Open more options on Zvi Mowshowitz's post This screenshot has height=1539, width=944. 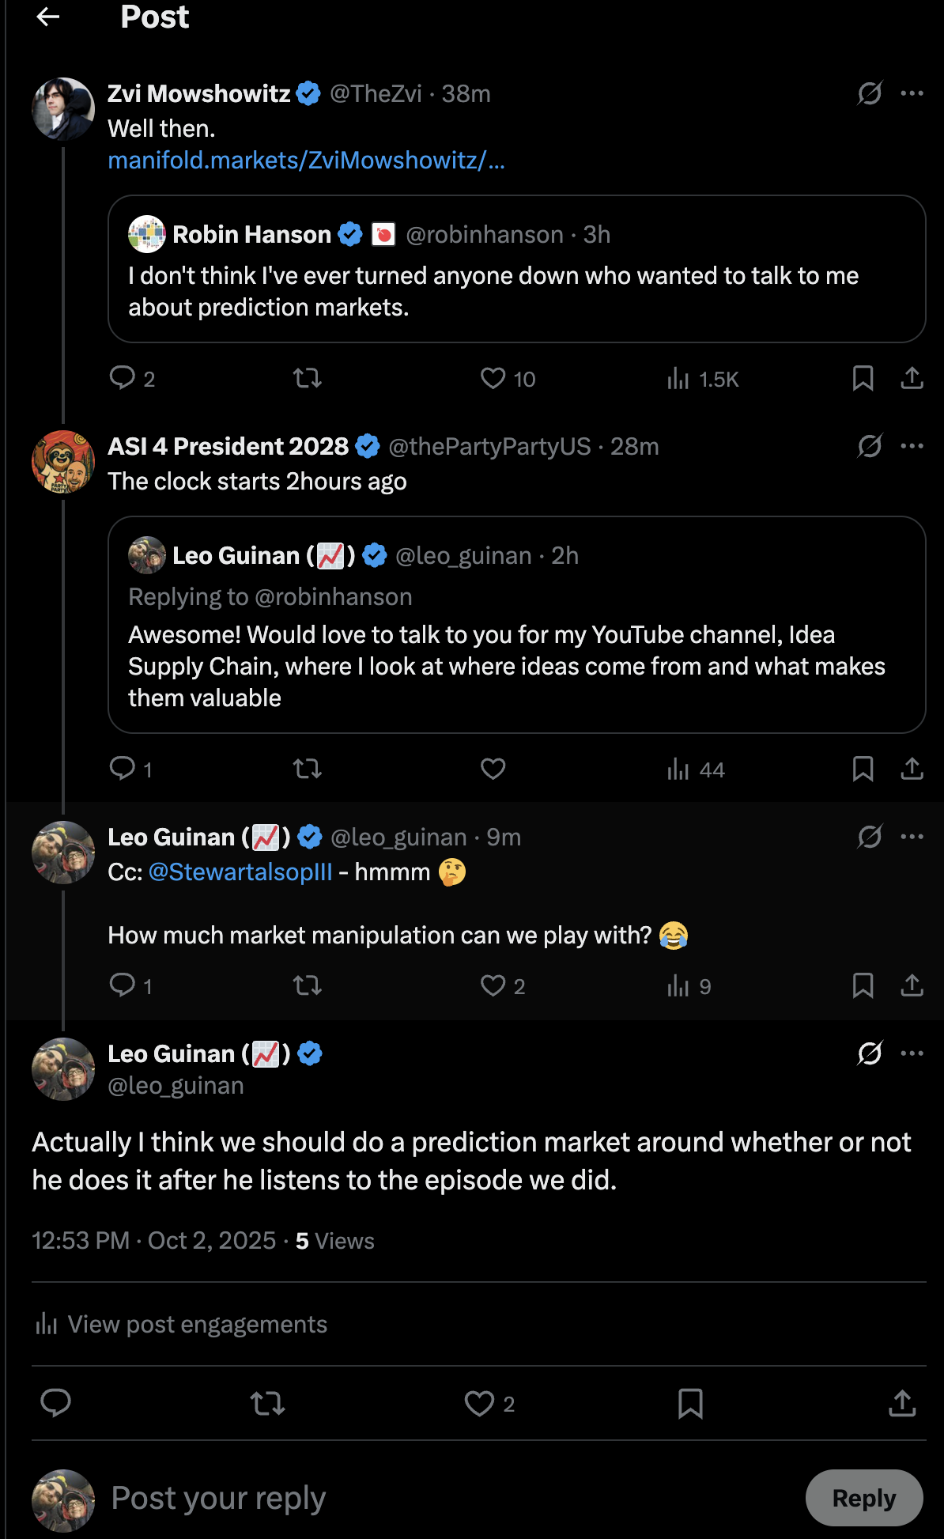click(912, 93)
